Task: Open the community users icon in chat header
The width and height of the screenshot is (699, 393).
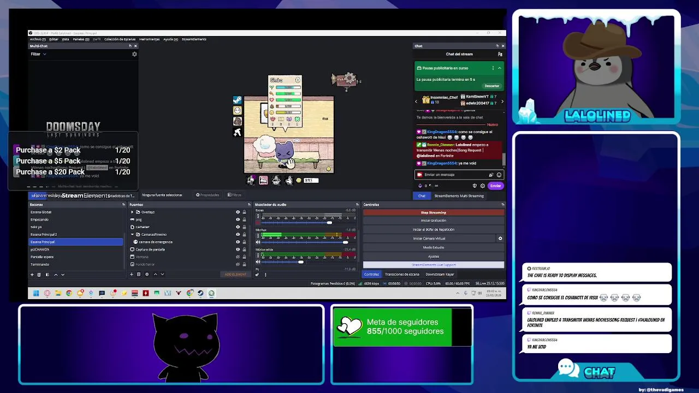Action: click(x=500, y=54)
